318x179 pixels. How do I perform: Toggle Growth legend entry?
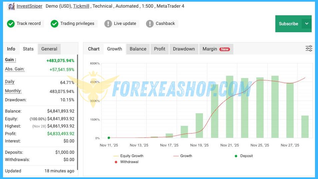183,156
